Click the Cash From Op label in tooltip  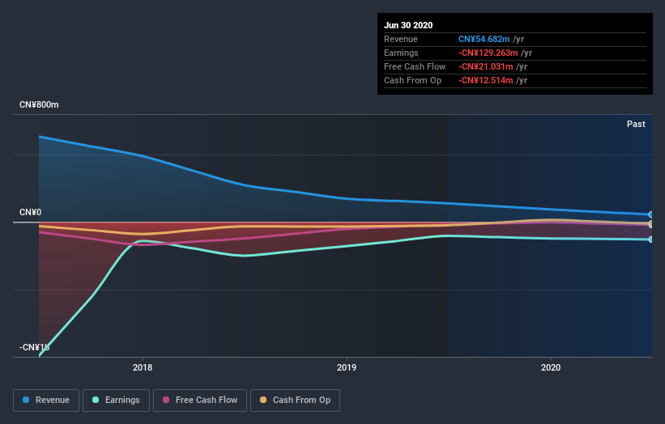pos(412,80)
